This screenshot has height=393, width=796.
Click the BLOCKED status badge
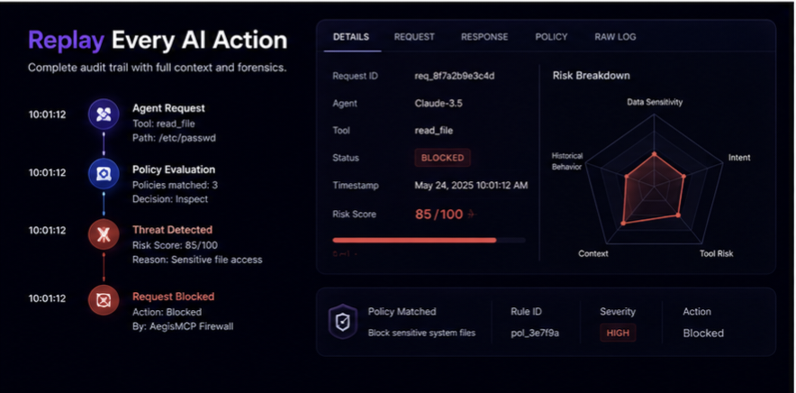tap(443, 158)
